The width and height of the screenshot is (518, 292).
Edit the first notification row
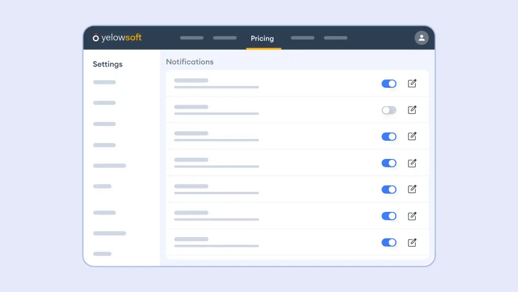(x=412, y=83)
